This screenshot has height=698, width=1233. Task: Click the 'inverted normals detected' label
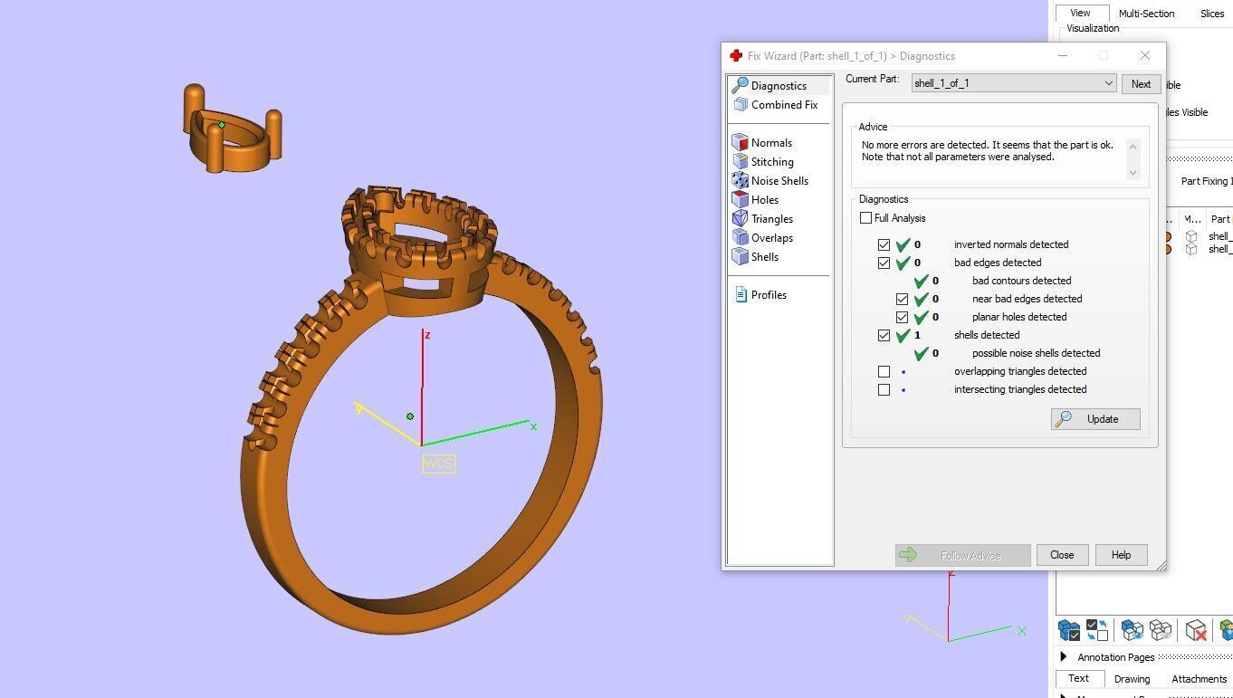tap(1010, 244)
